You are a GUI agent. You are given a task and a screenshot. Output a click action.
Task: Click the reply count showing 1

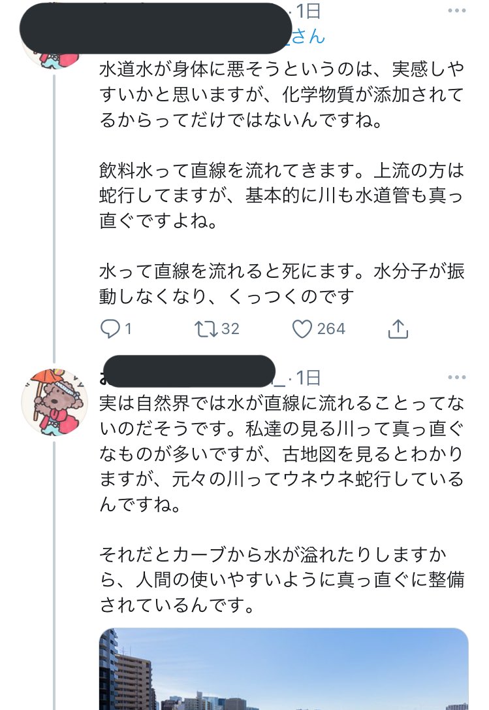[123, 329]
